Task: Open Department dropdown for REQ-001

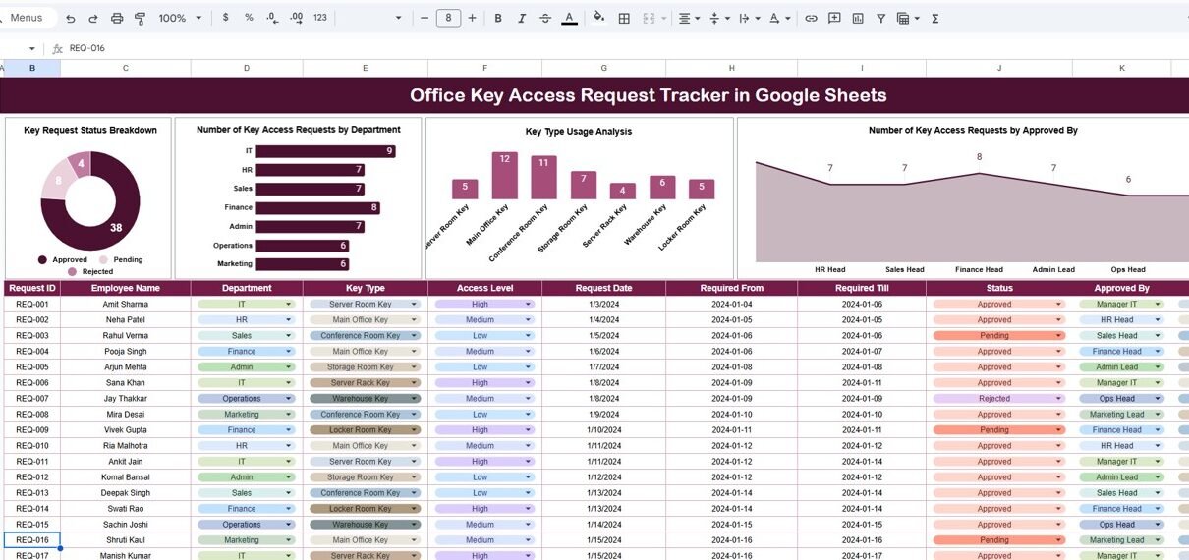Action: (x=289, y=305)
